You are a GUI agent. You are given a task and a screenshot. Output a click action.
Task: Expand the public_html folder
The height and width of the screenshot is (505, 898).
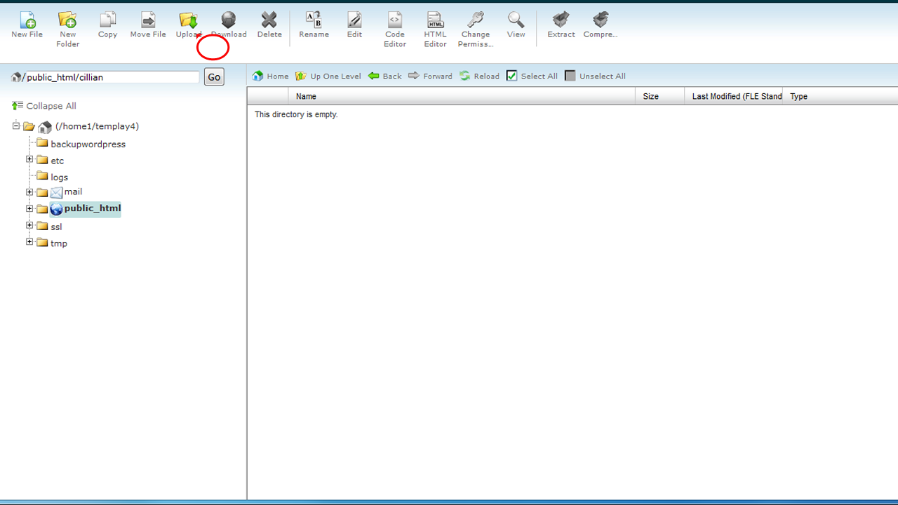[29, 208]
